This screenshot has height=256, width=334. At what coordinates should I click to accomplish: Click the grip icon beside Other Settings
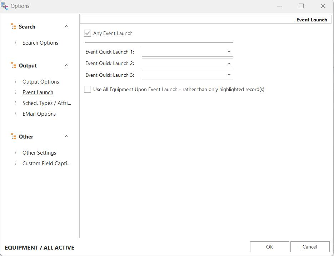16,153
